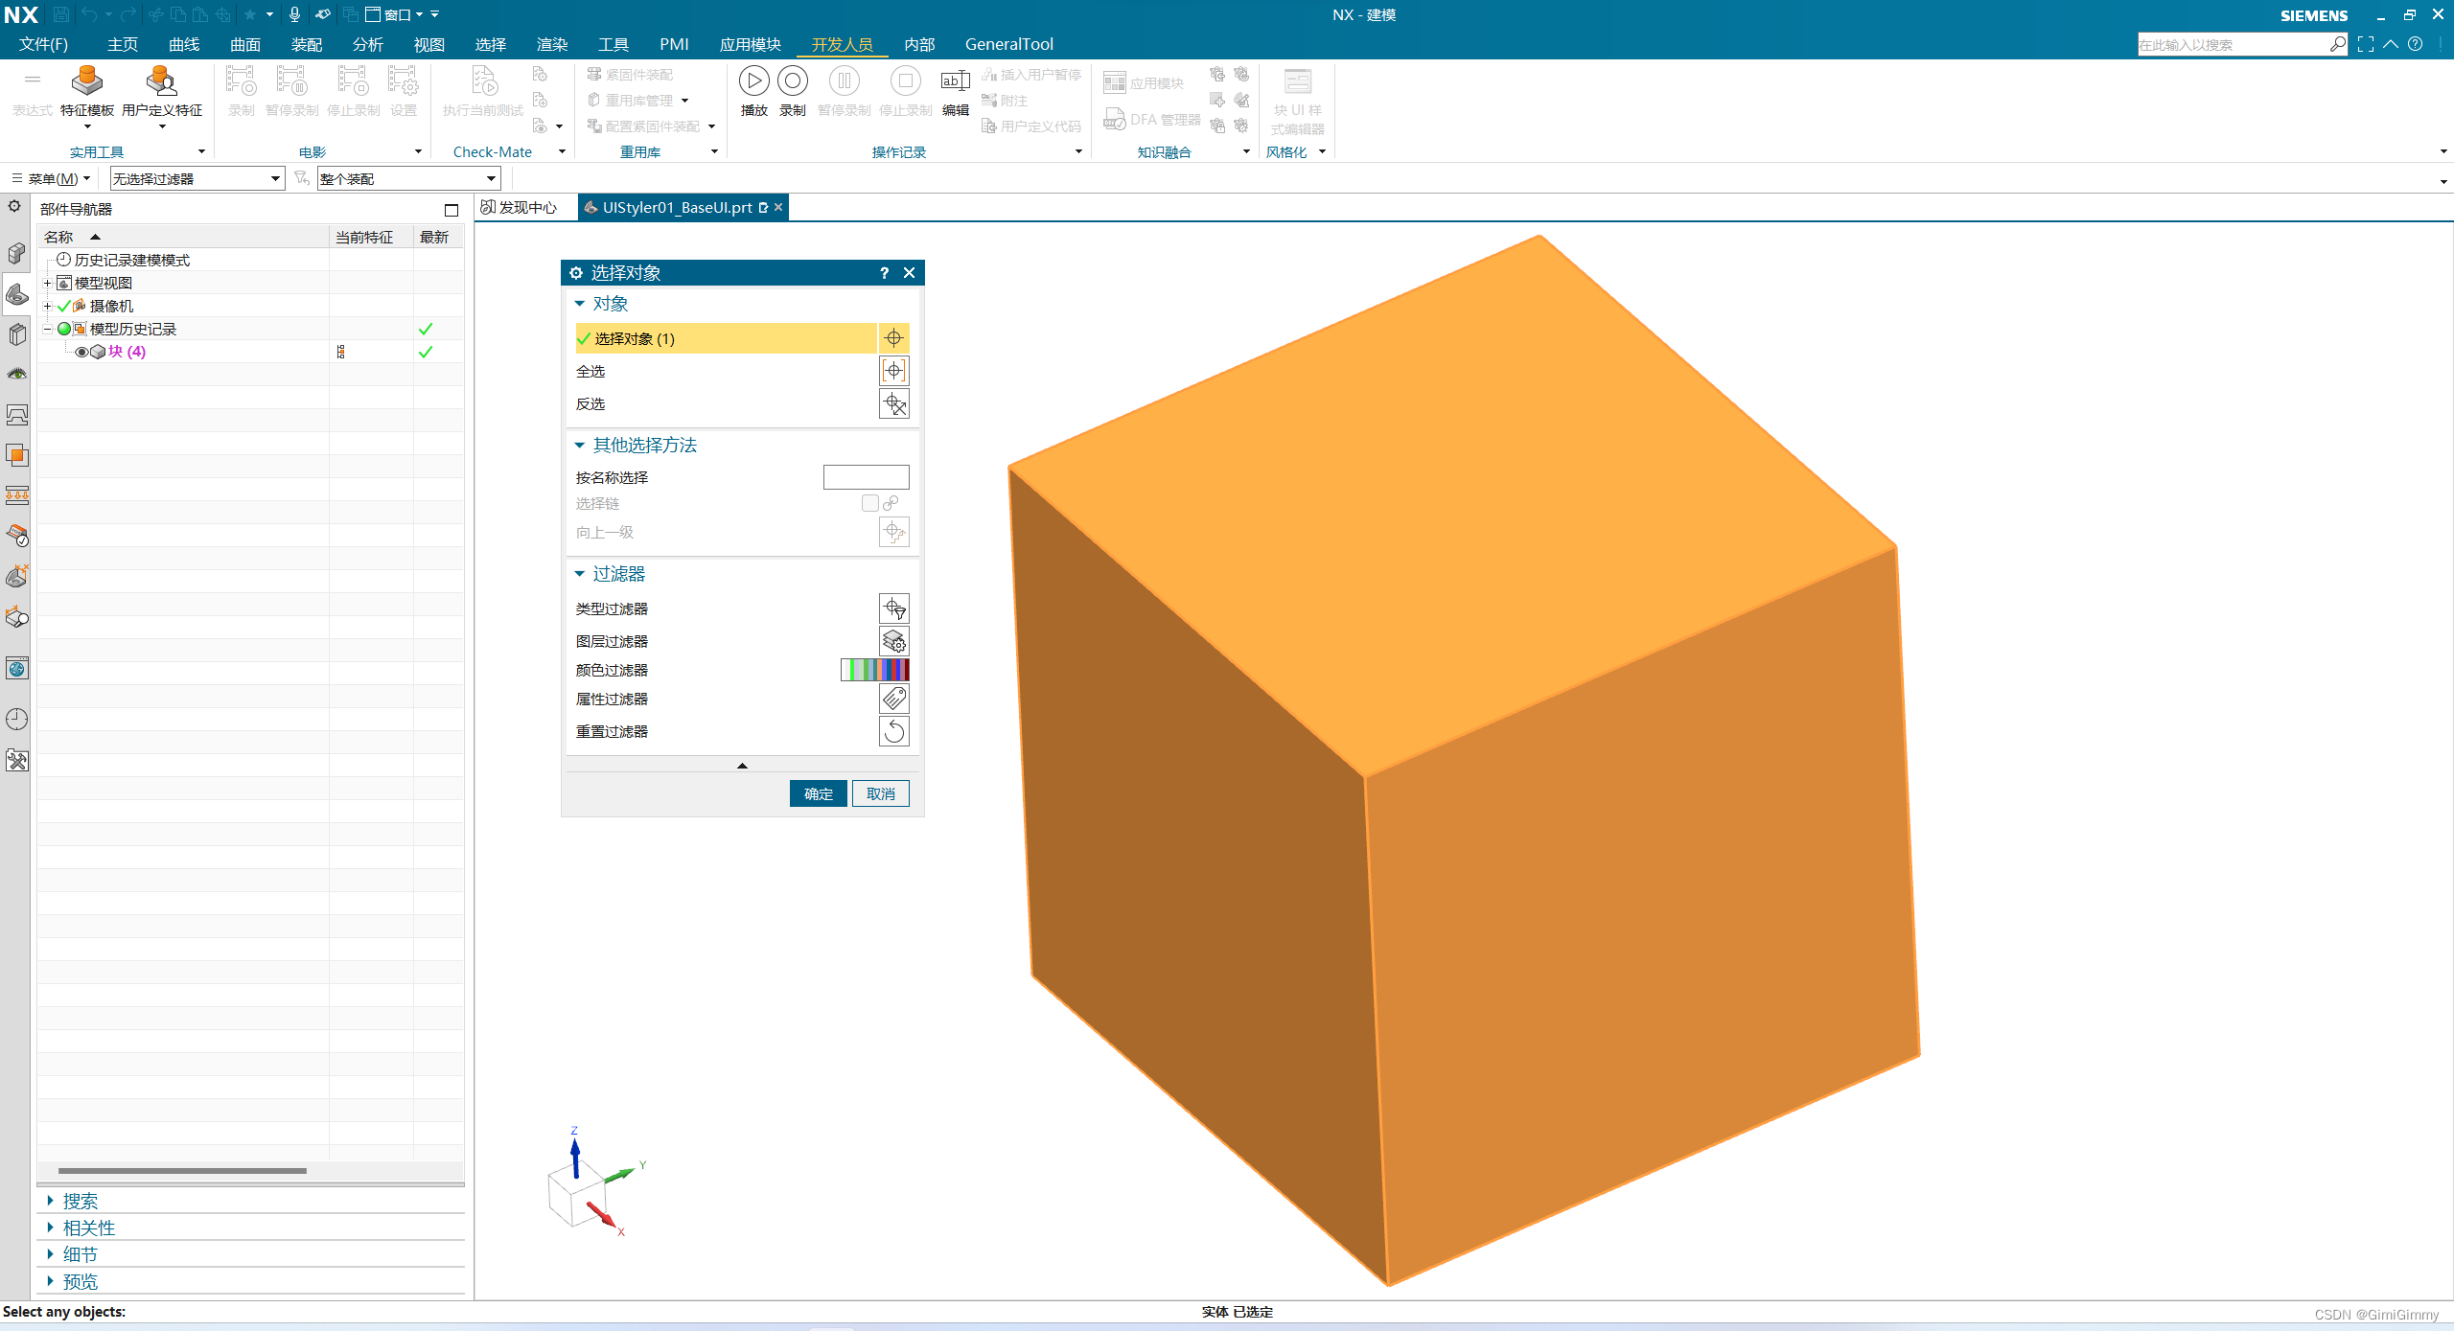Click the search magnifier icon
Viewport: 2454px width, 1331px height.
[x=2337, y=44]
